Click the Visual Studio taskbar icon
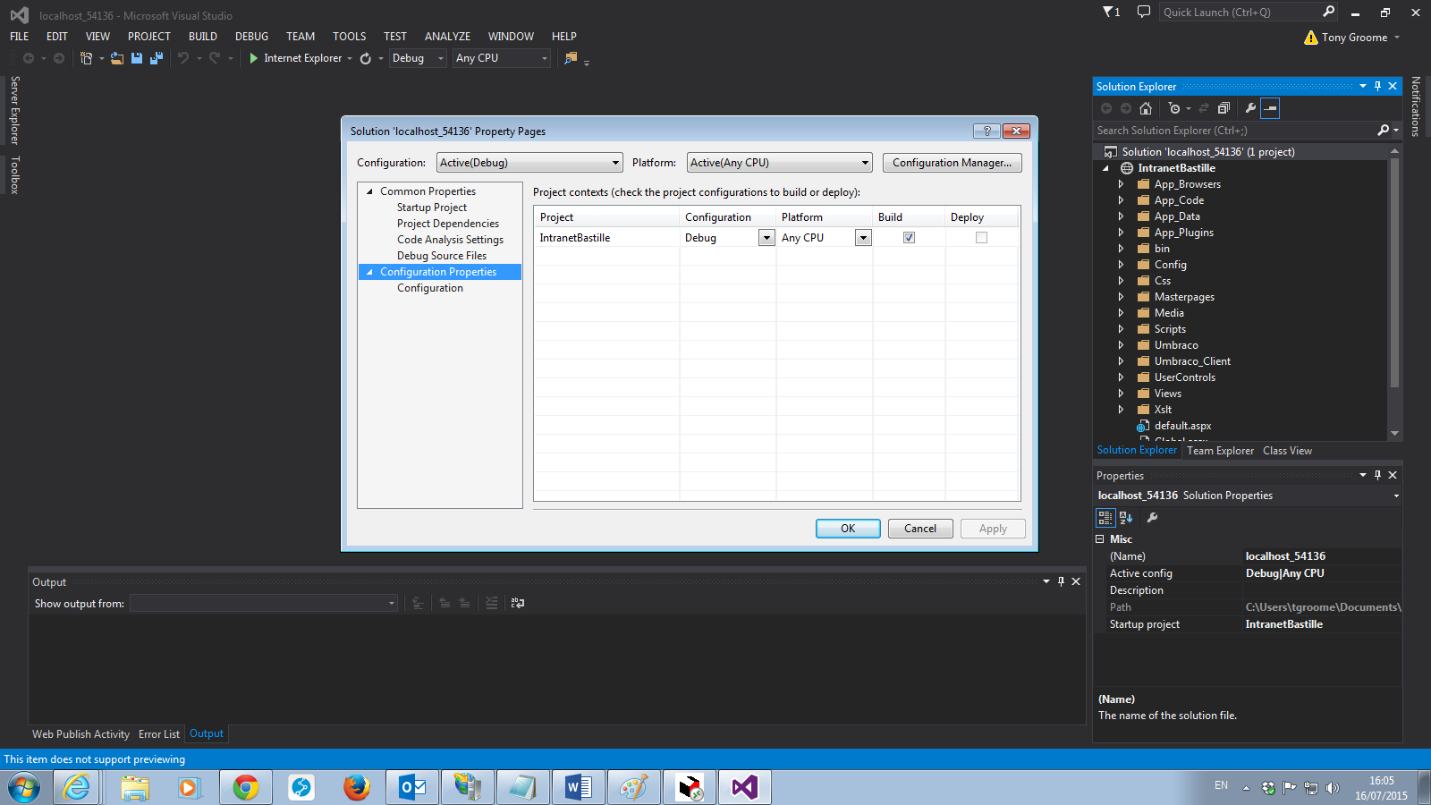Screen dimensions: 1431x805 click(x=744, y=787)
